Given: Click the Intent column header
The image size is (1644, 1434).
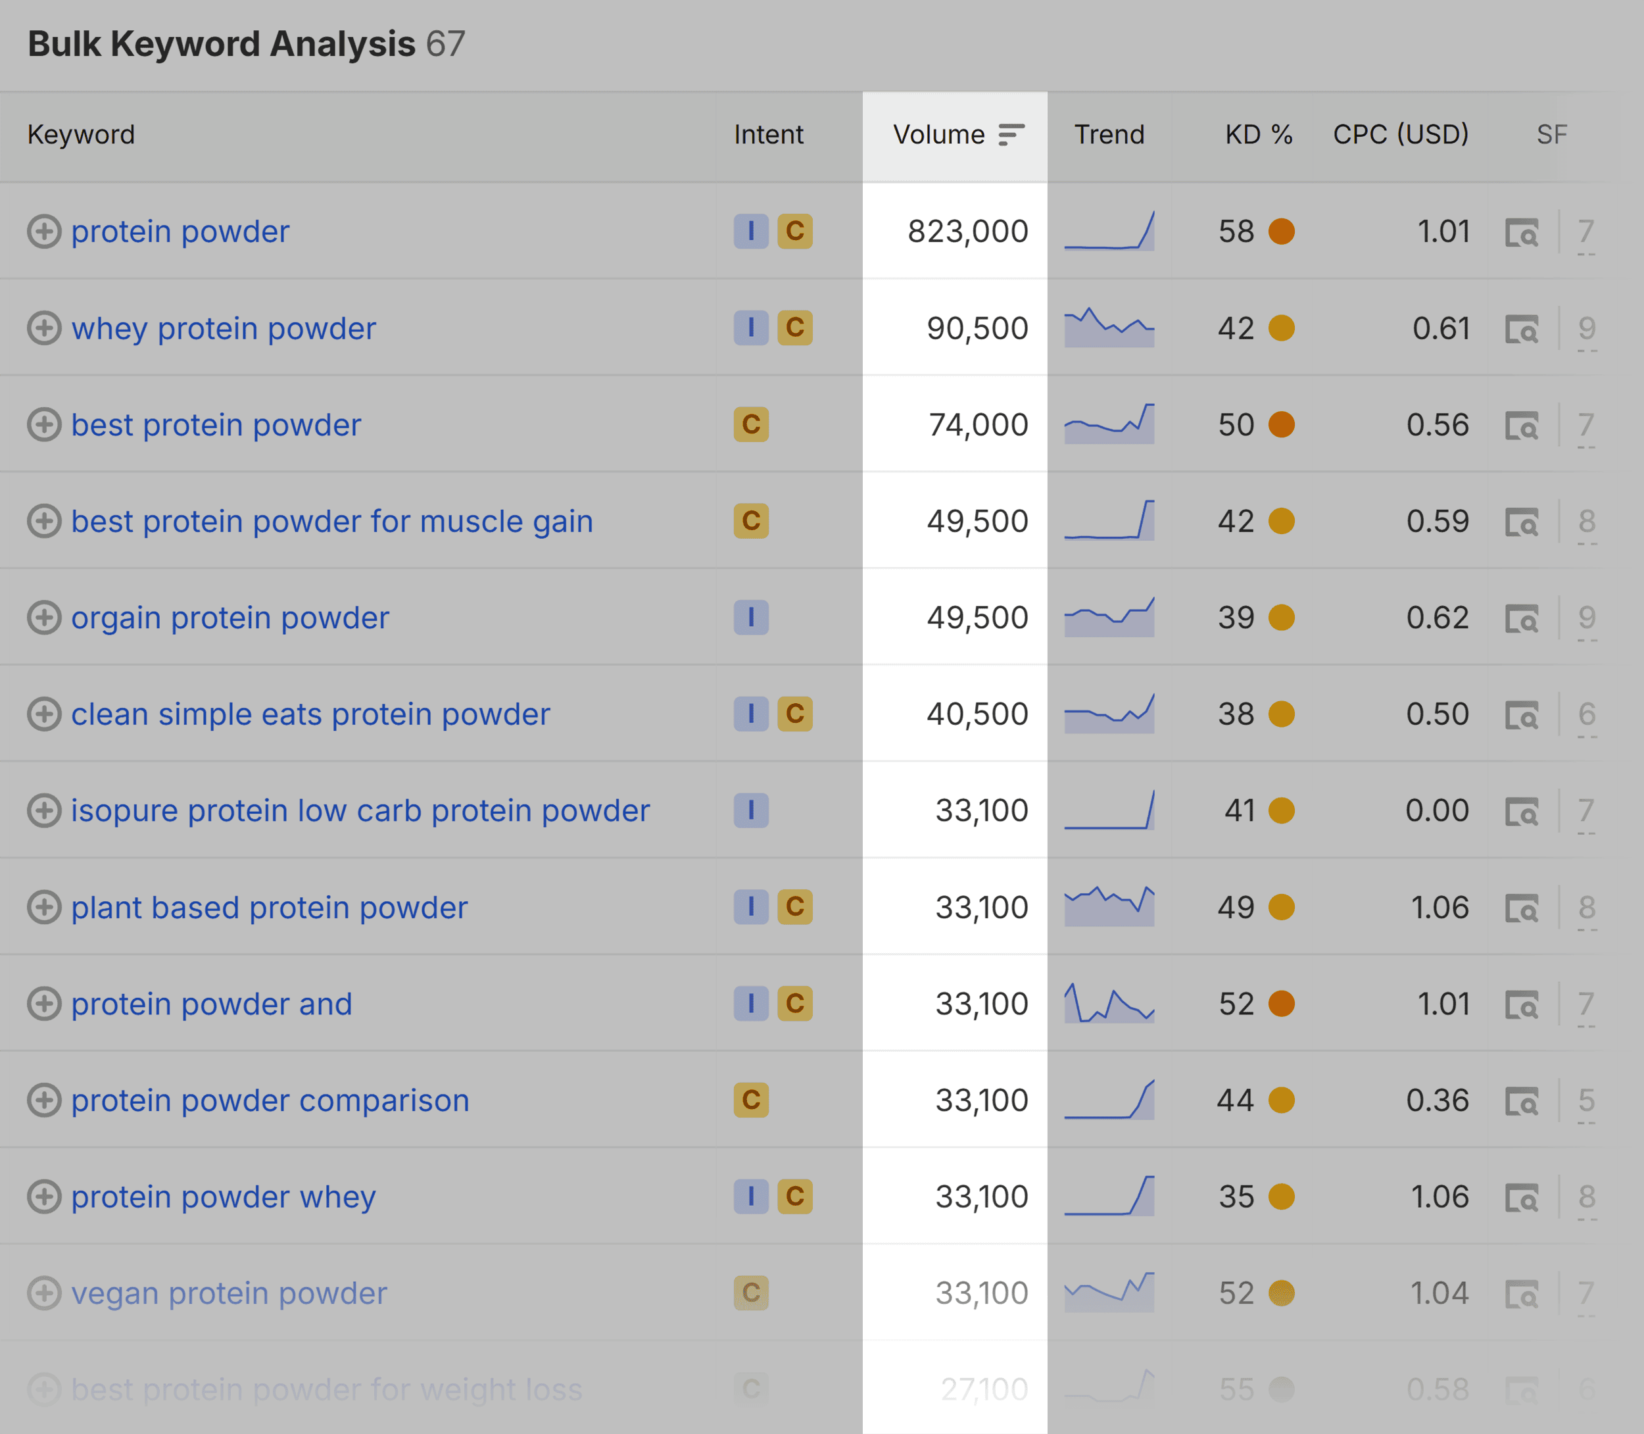Looking at the screenshot, I should [x=768, y=134].
